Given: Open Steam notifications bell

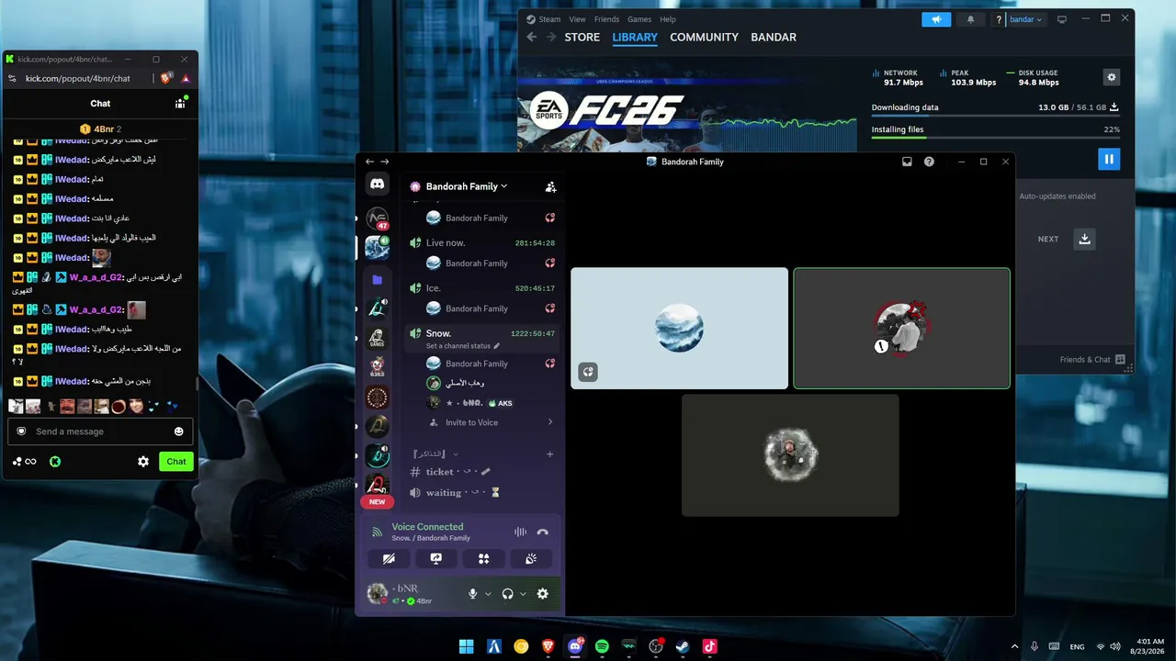Looking at the screenshot, I should 970,19.
